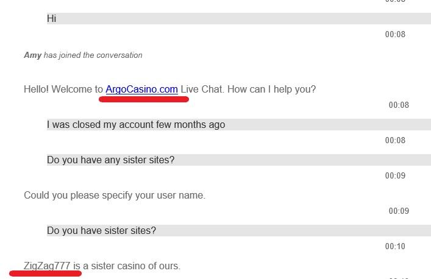Click the timestamp below the "Hi" message

[395, 35]
